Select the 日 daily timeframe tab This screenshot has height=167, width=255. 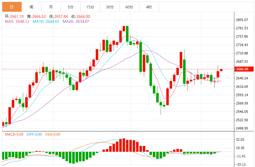tap(12, 7)
